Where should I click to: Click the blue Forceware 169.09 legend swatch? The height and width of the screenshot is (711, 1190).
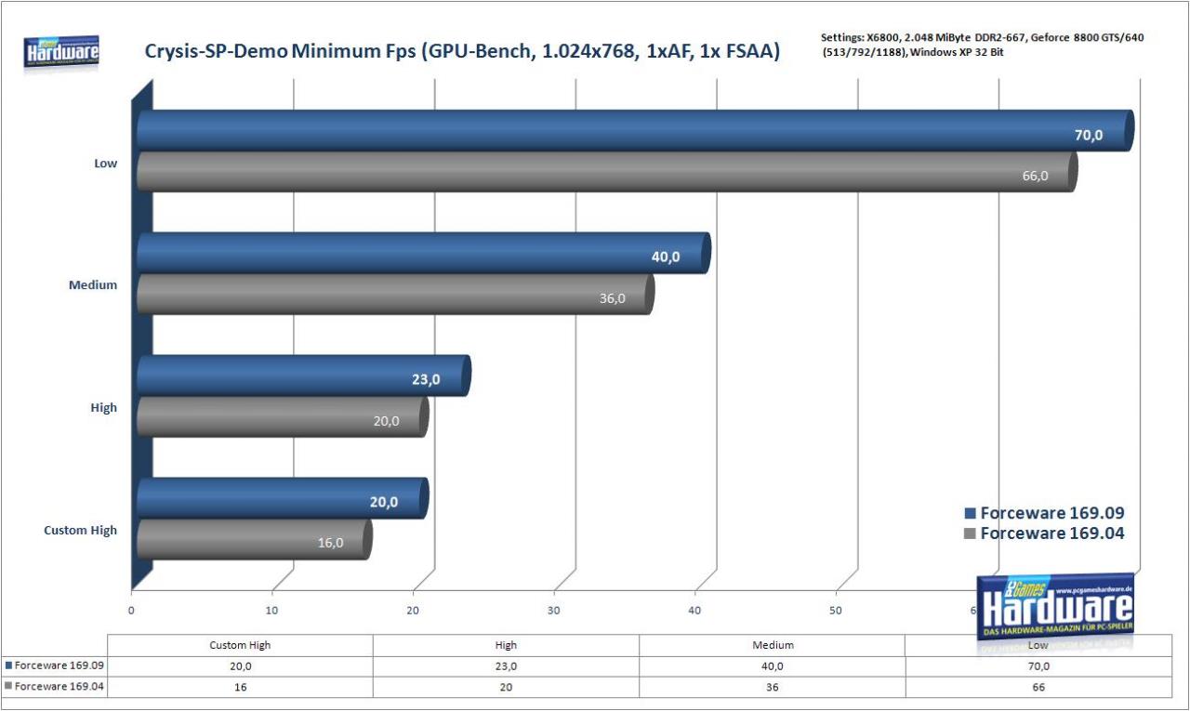click(971, 513)
